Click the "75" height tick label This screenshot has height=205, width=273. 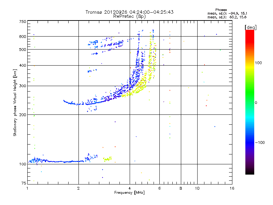tap(24, 183)
